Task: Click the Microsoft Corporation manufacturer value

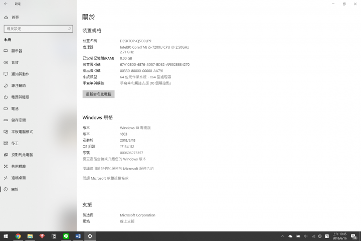Action: click(138, 215)
